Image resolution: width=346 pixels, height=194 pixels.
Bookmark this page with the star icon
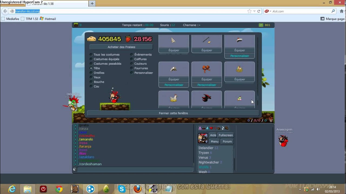249,11
